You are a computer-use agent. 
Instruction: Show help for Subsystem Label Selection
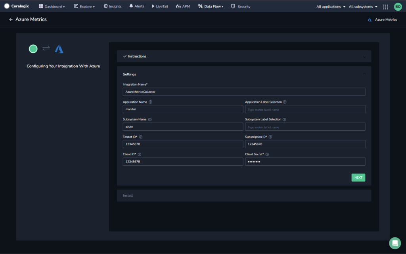click(x=284, y=120)
